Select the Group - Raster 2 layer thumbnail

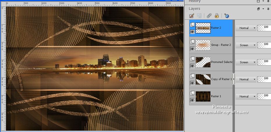[203, 45]
